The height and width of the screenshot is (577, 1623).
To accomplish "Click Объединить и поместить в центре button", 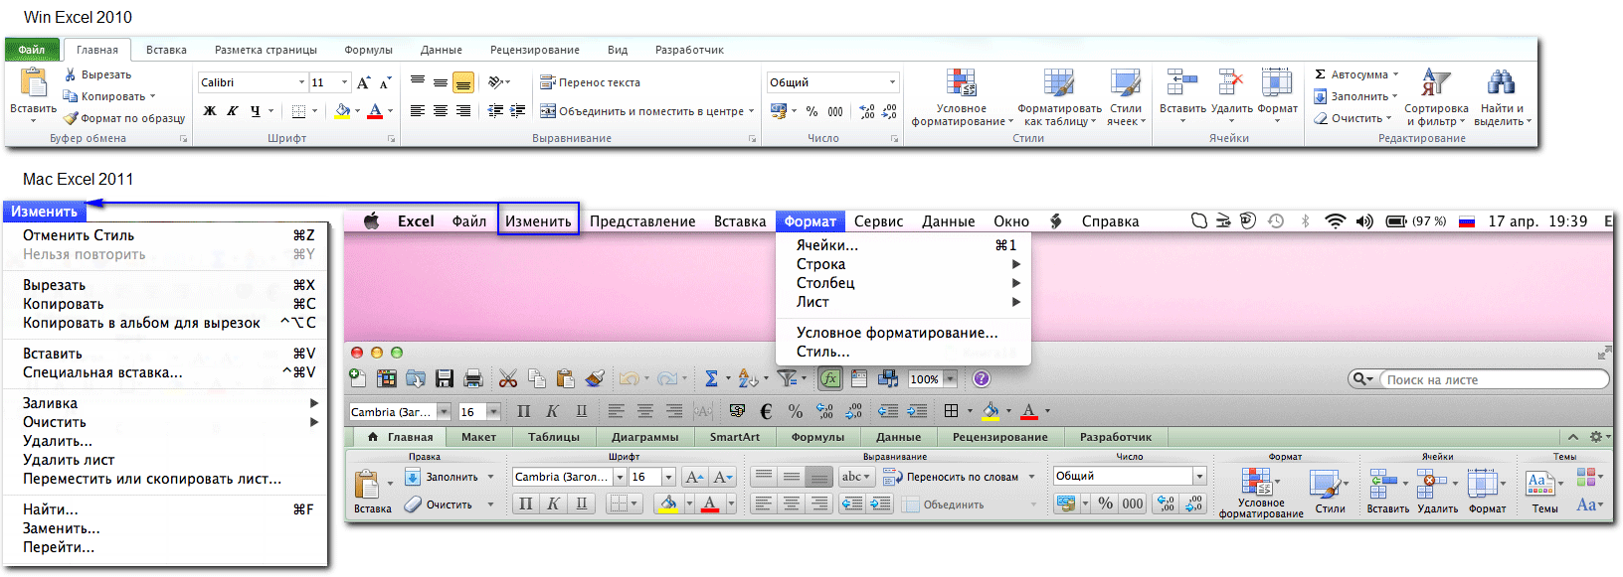I will [x=646, y=111].
